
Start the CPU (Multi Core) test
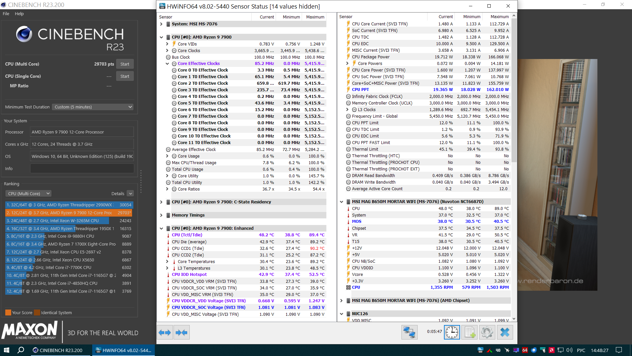[125, 64]
